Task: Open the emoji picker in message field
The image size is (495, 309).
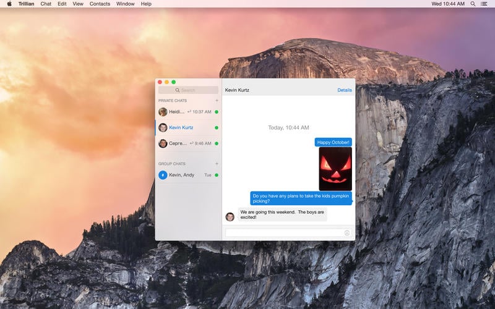Action: pos(347,233)
